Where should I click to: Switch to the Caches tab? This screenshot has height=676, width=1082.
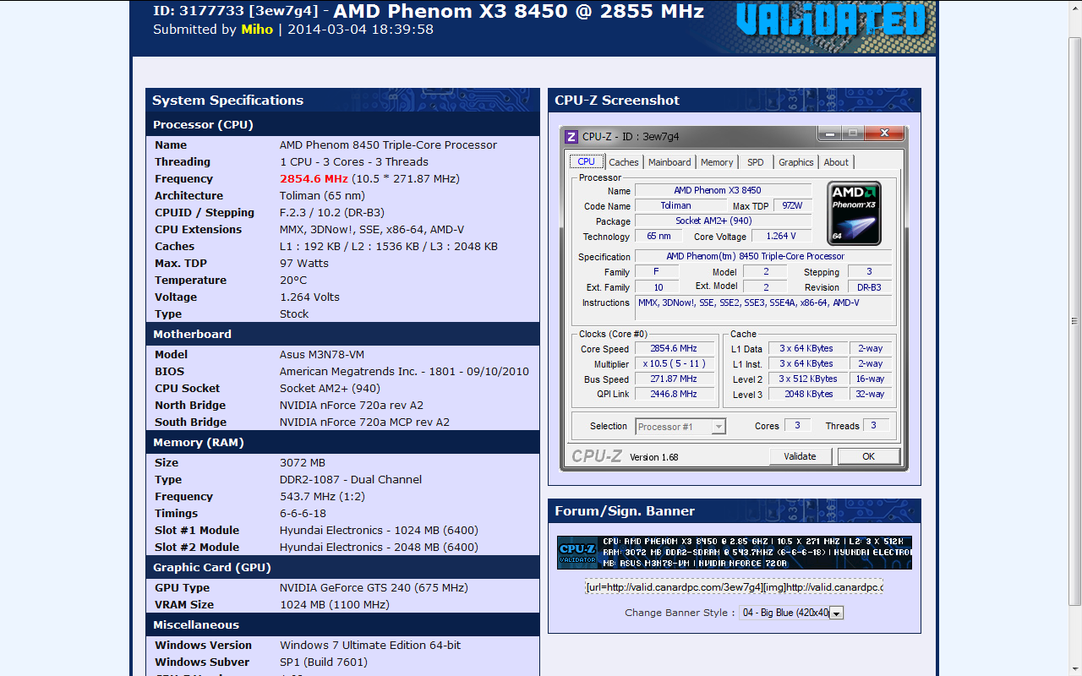coord(624,162)
